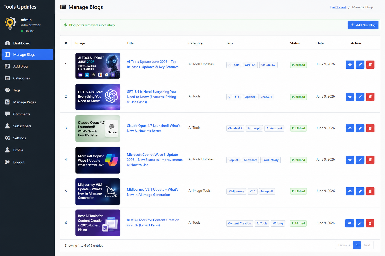The height and width of the screenshot is (256, 385).
Task: Go to Subscribers in the sidebar
Action: (x=27, y=126)
